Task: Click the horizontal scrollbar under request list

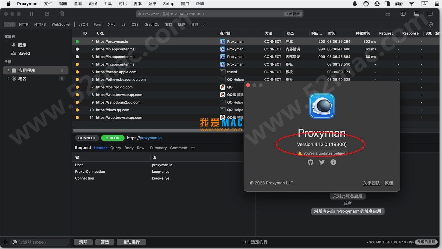Action: pyautogui.click(x=157, y=130)
